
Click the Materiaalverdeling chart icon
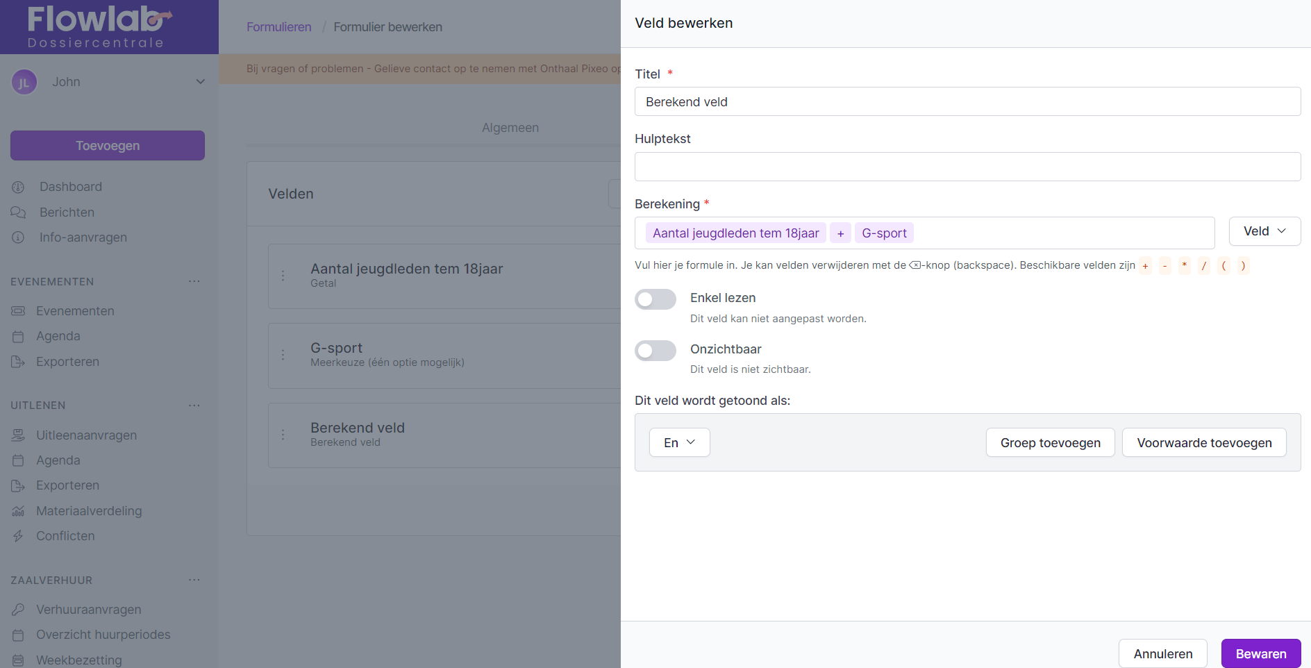point(18,511)
